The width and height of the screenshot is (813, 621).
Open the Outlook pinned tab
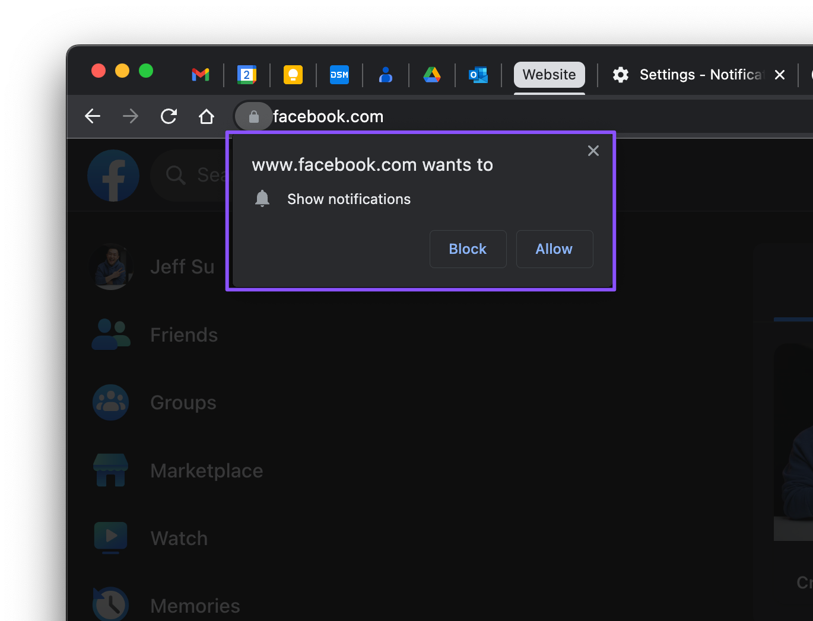(x=478, y=75)
